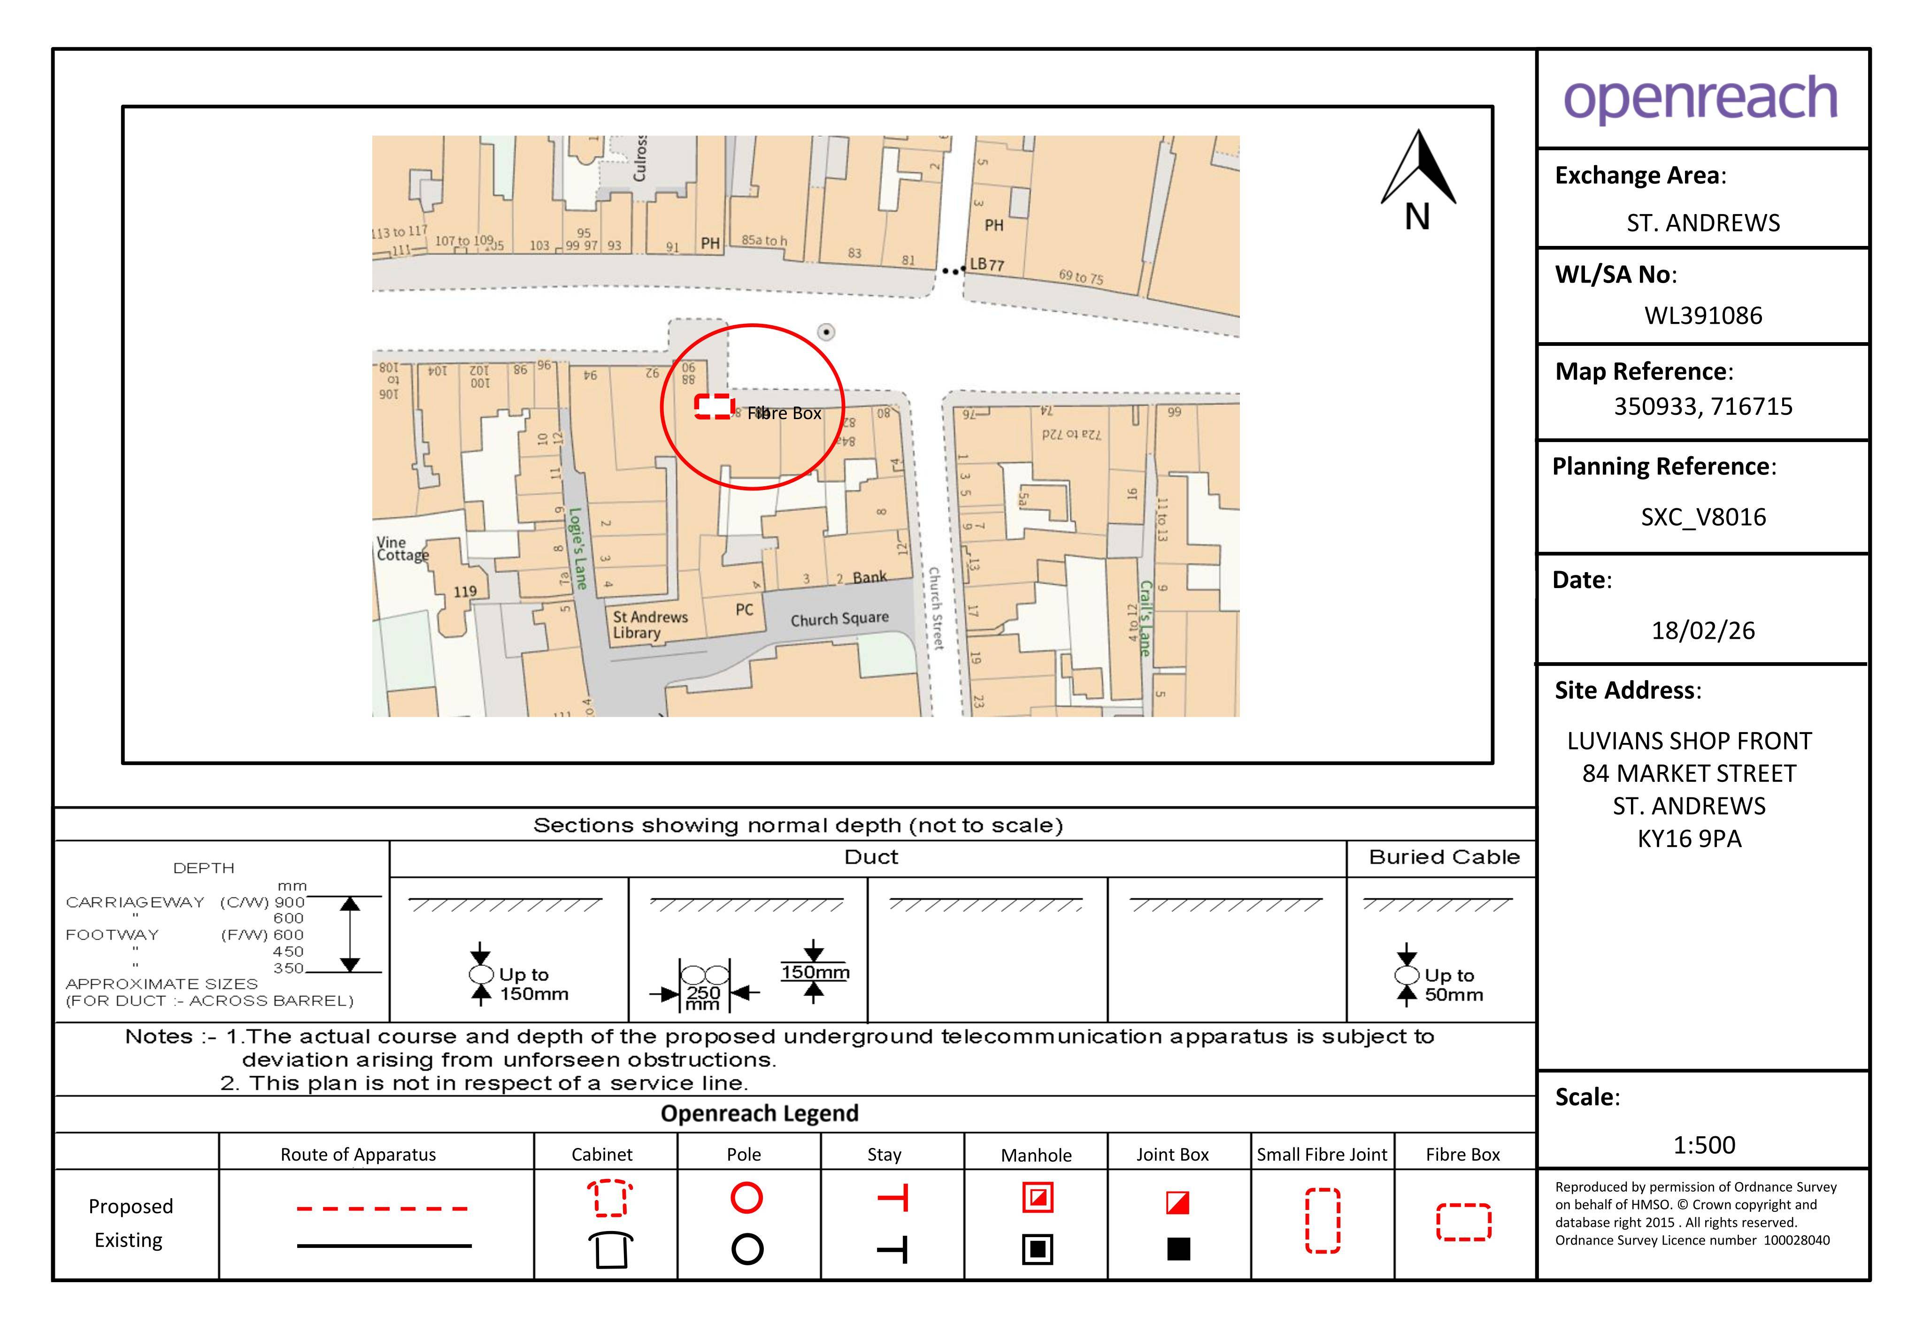Viewport: 1923px width, 1331px height.
Task: Click the Buried Cable section header
Action: (x=1444, y=857)
